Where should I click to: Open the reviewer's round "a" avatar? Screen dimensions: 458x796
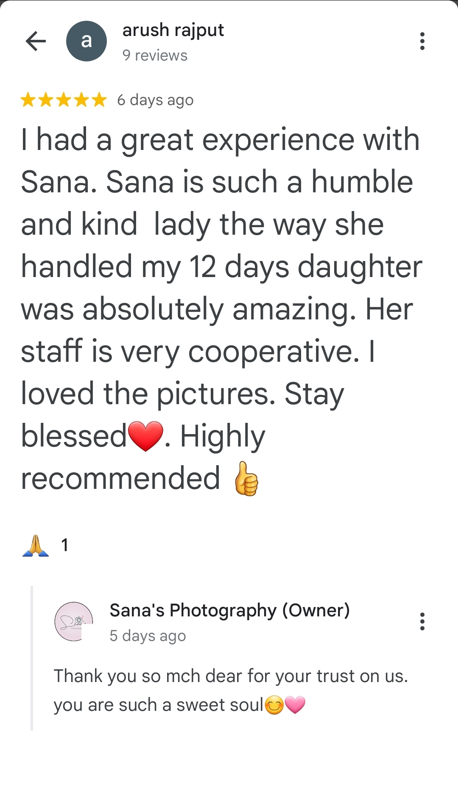pos(87,41)
